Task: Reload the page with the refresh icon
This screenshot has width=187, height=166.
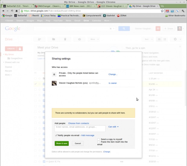Action: pos(12,11)
